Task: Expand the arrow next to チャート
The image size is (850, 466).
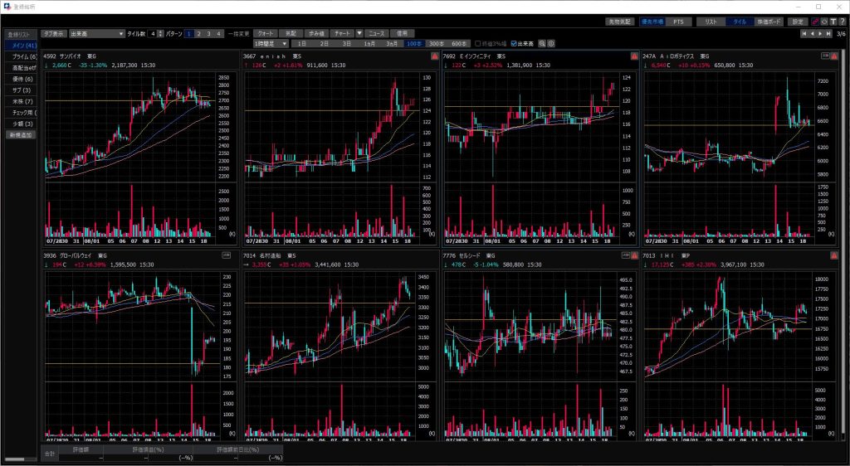Action: [x=359, y=33]
